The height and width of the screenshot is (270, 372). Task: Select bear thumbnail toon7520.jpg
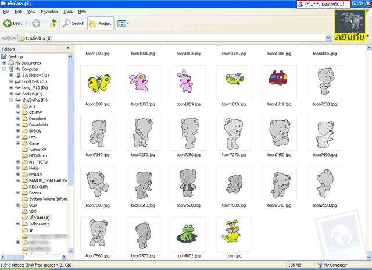click(188, 183)
